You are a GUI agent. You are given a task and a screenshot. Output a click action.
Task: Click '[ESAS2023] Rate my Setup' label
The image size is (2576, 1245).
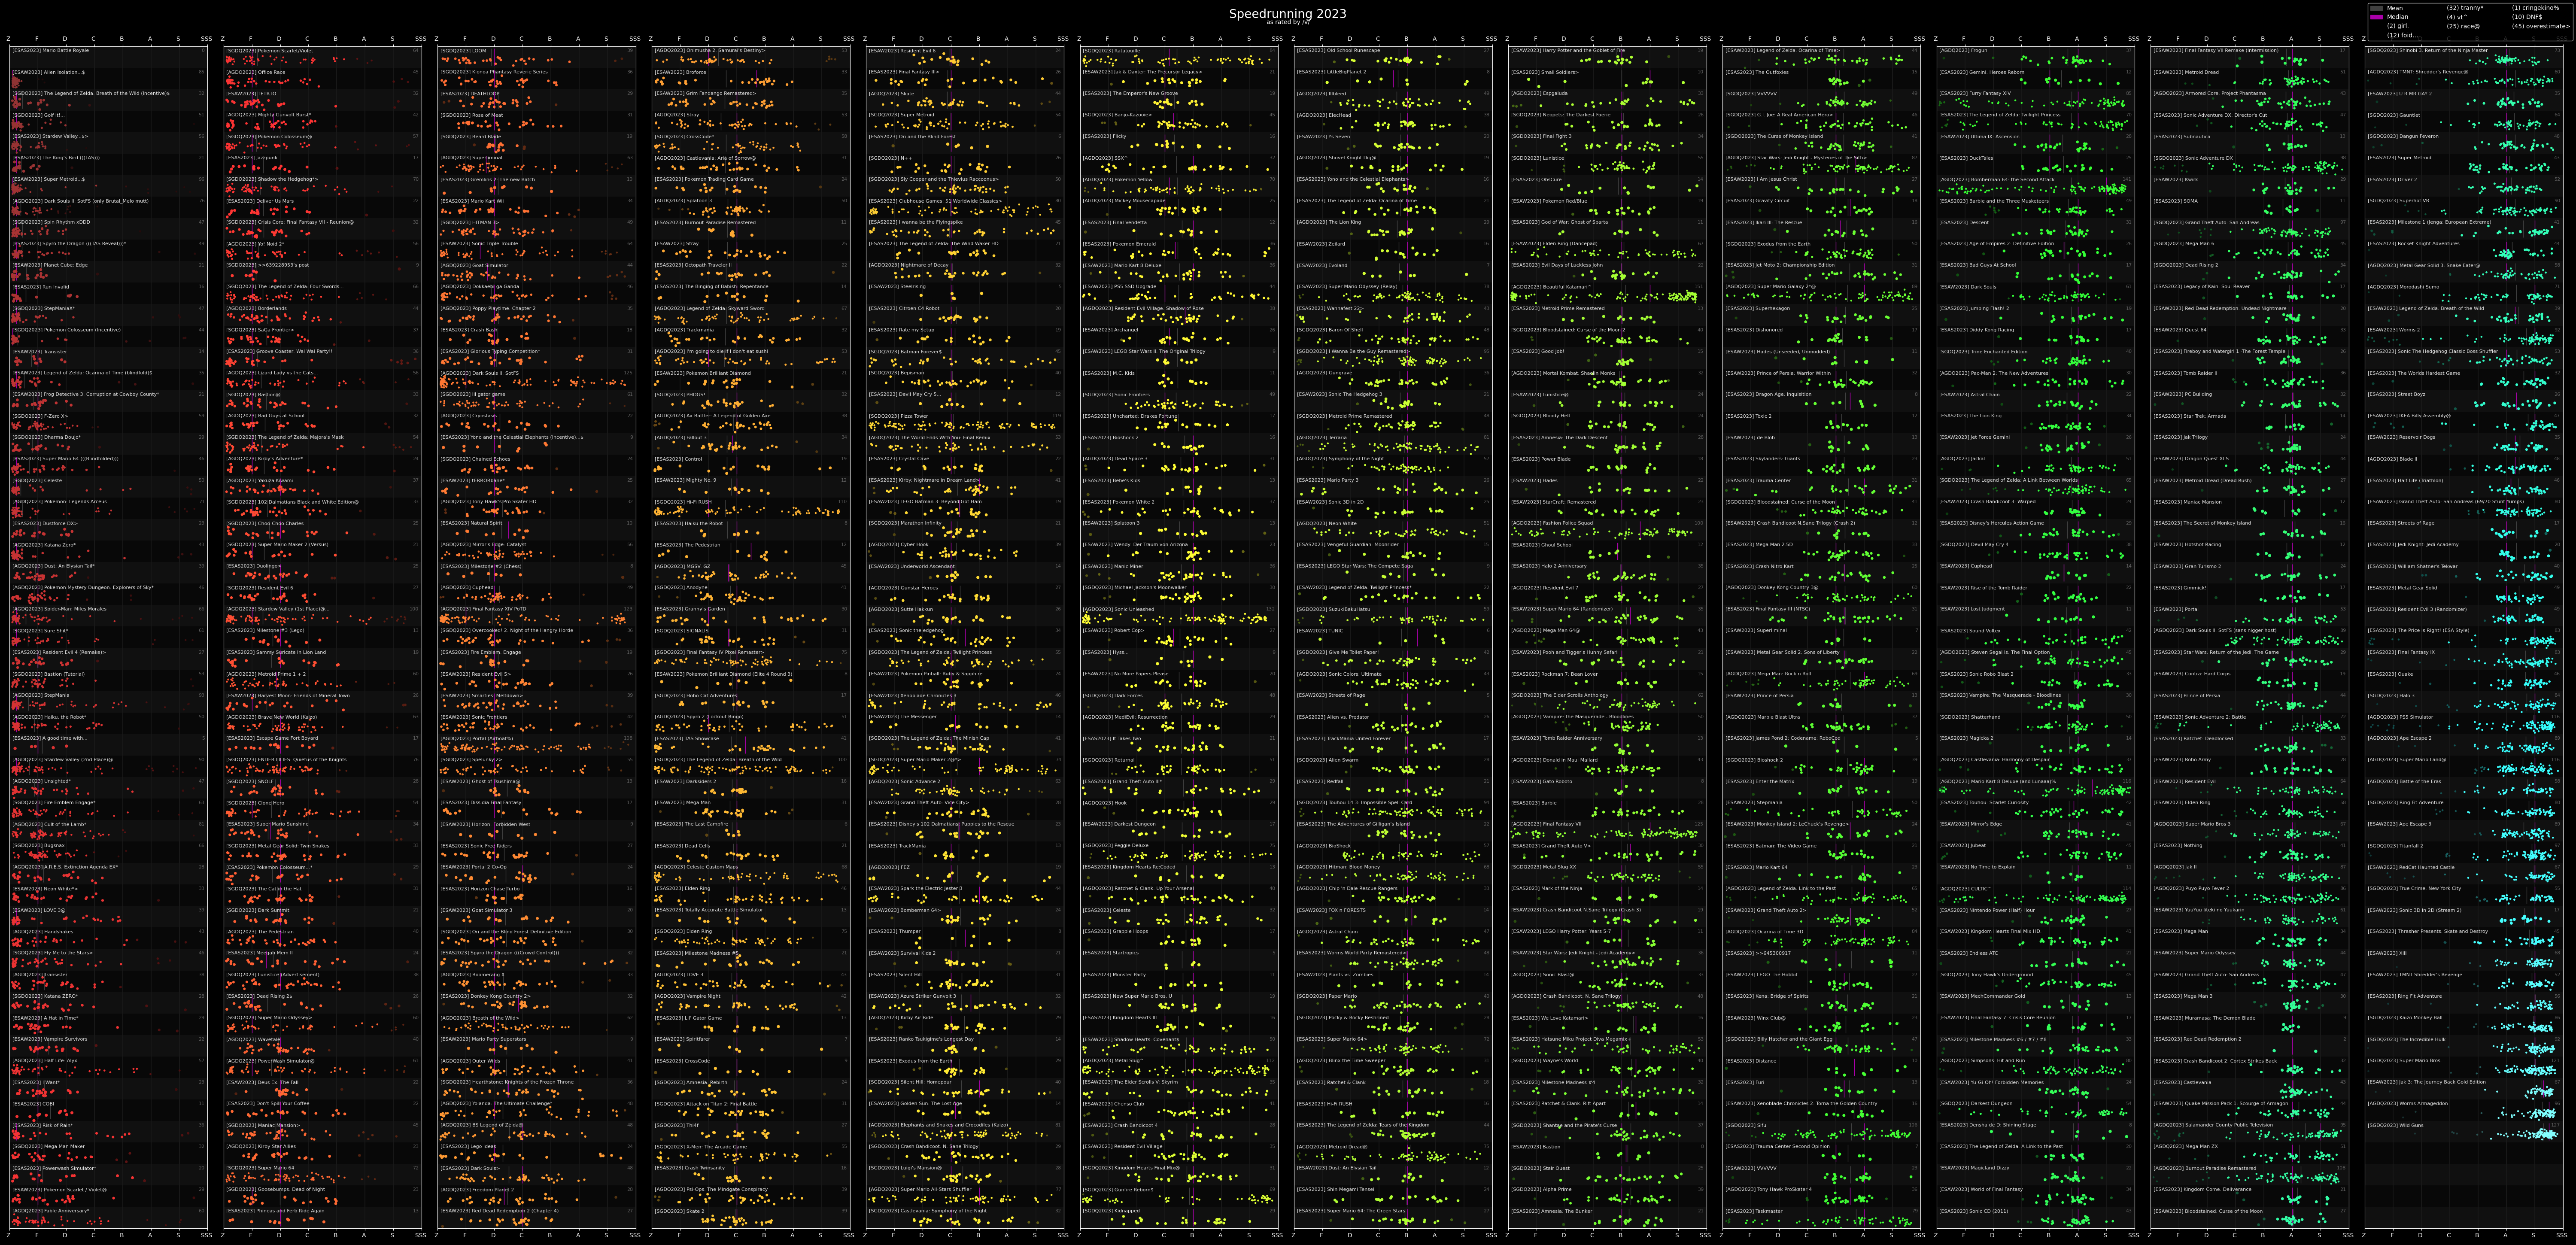pos(901,330)
